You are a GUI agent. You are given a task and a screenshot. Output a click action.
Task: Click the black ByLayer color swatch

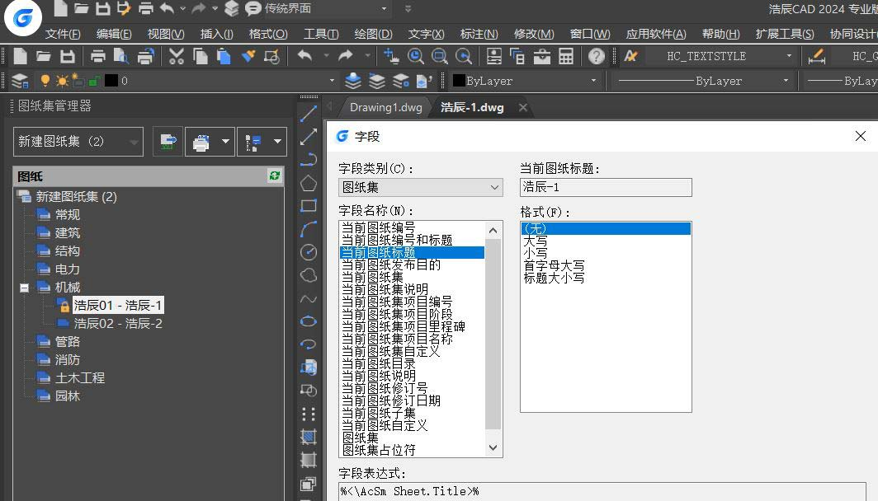459,81
